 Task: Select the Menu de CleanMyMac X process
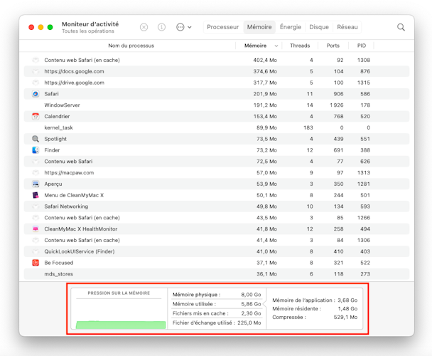[x=74, y=195]
